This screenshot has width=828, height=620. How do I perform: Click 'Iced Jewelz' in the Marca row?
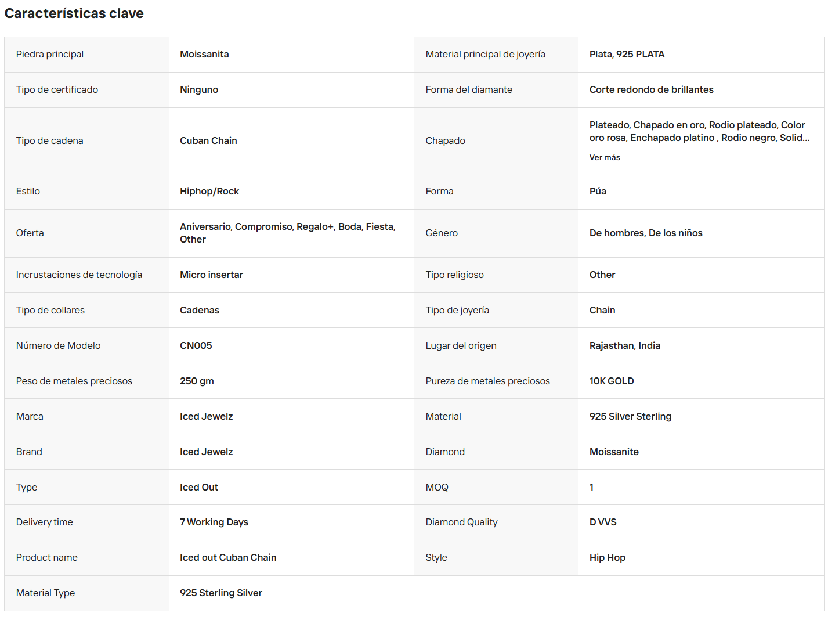click(x=206, y=416)
